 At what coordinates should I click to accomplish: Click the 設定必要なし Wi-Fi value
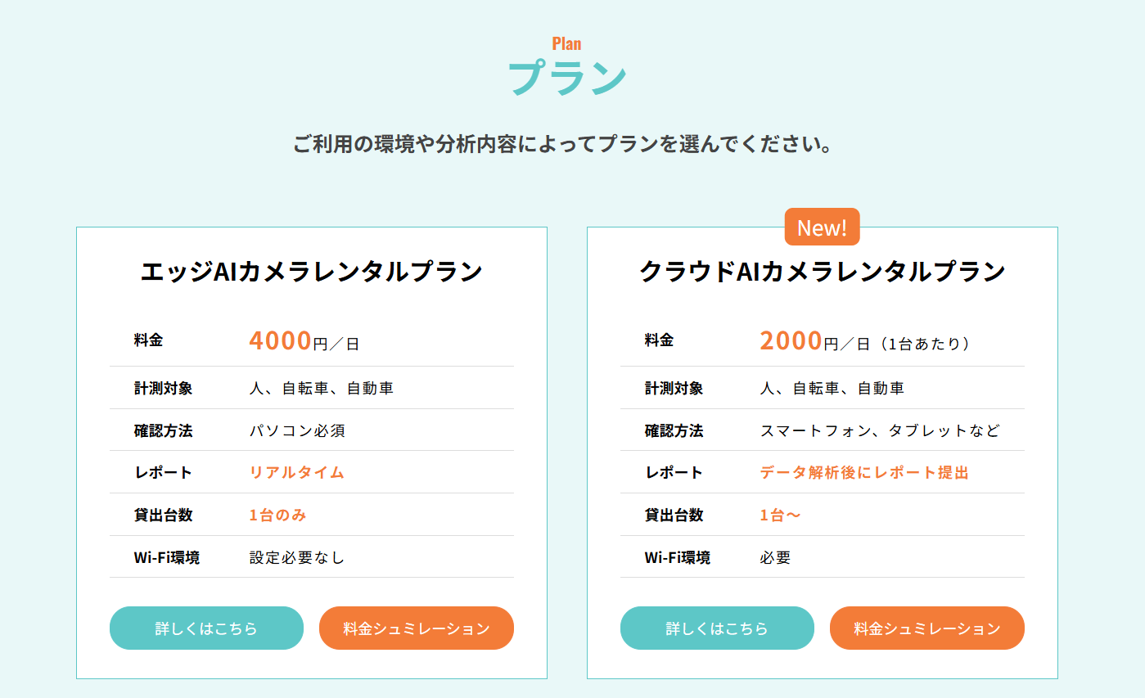coord(297,557)
